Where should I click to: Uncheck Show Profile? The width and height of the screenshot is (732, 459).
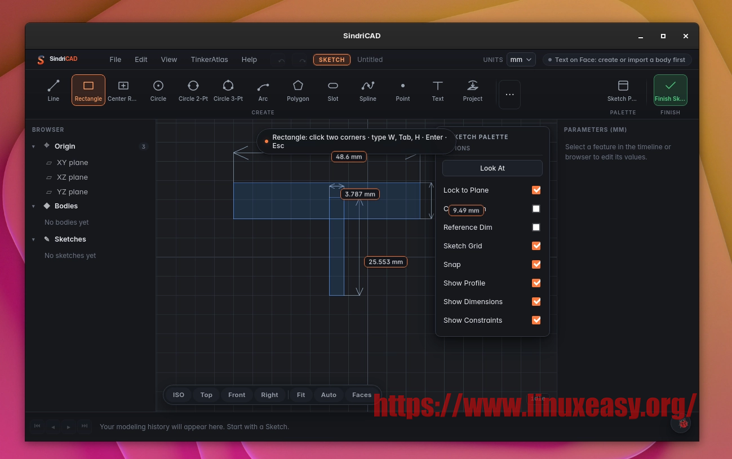(536, 283)
